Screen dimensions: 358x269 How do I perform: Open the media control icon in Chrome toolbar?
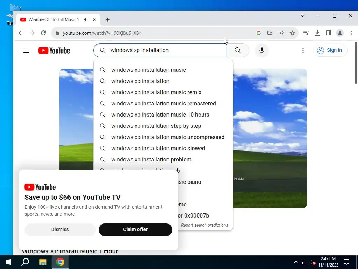coord(306,33)
